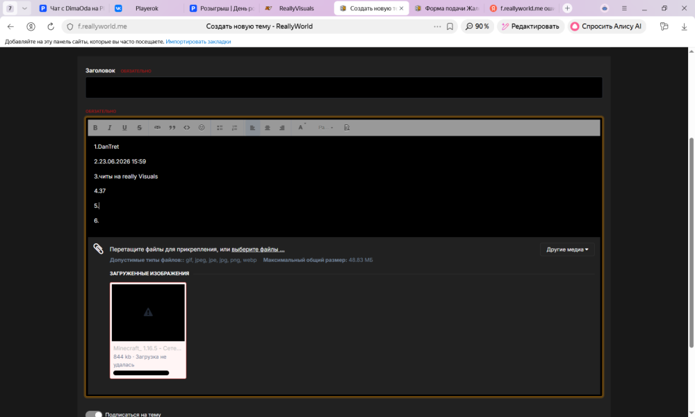Click the preview document icon
This screenshot has height=417, width=695.
[x=347, y=128]
